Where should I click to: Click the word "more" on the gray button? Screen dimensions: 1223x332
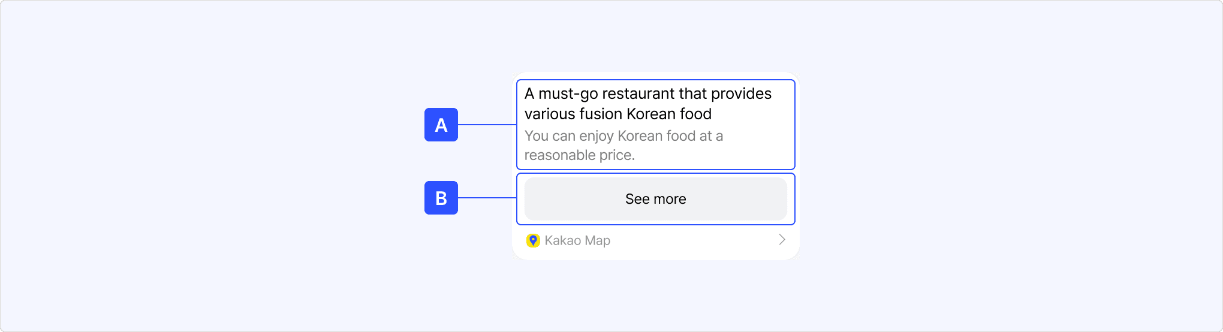pos(670,199)
